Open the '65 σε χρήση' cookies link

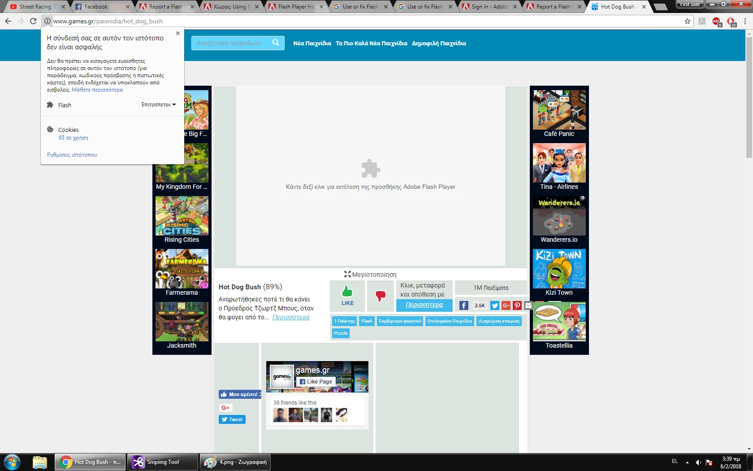74,138
